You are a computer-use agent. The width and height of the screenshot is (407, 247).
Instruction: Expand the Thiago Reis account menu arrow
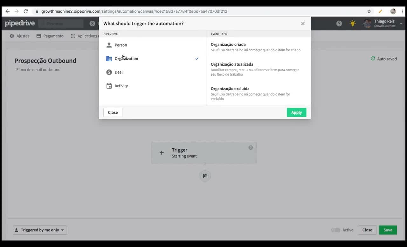click(x=401, y=24)
